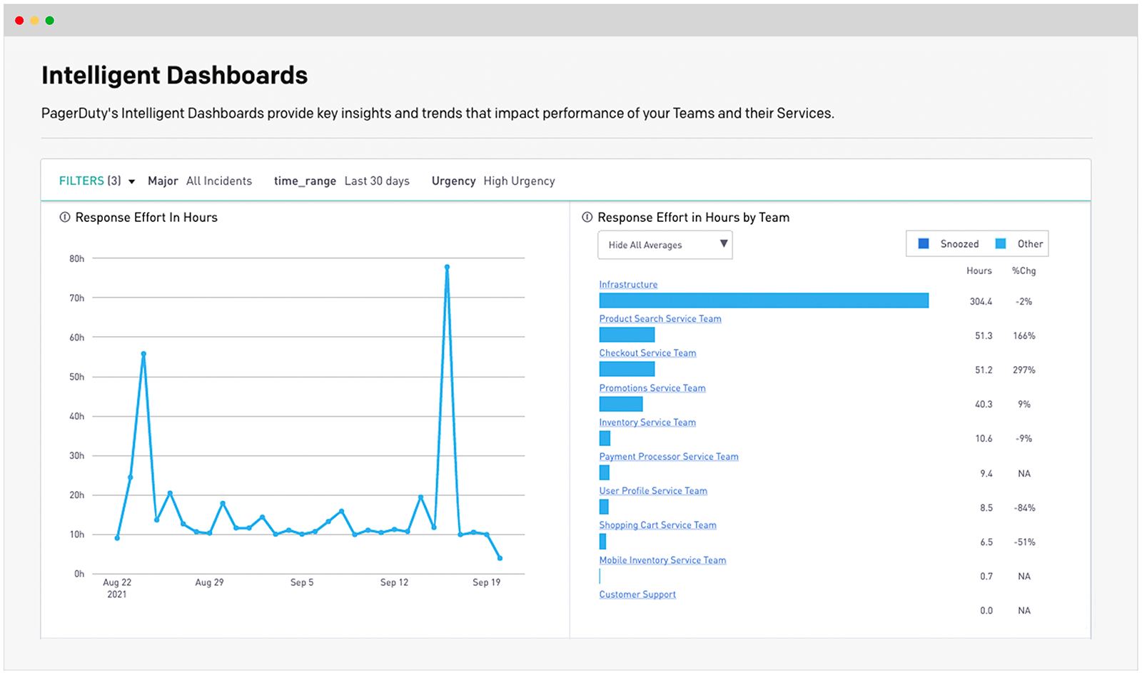Select the dark blue Snoozed legend square
The width and height of the screenshot is (1142, 673).
pyautogui.click(x=922, y=243)
